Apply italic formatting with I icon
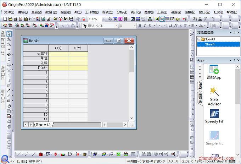Viewport: 241px width, 164px height. coord(145,26)
